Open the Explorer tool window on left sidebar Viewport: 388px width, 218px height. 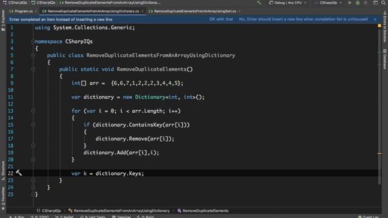click(3, 21)
